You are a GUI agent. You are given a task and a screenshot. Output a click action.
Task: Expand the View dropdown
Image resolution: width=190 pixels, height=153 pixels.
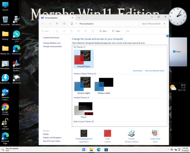coord(117,31)
